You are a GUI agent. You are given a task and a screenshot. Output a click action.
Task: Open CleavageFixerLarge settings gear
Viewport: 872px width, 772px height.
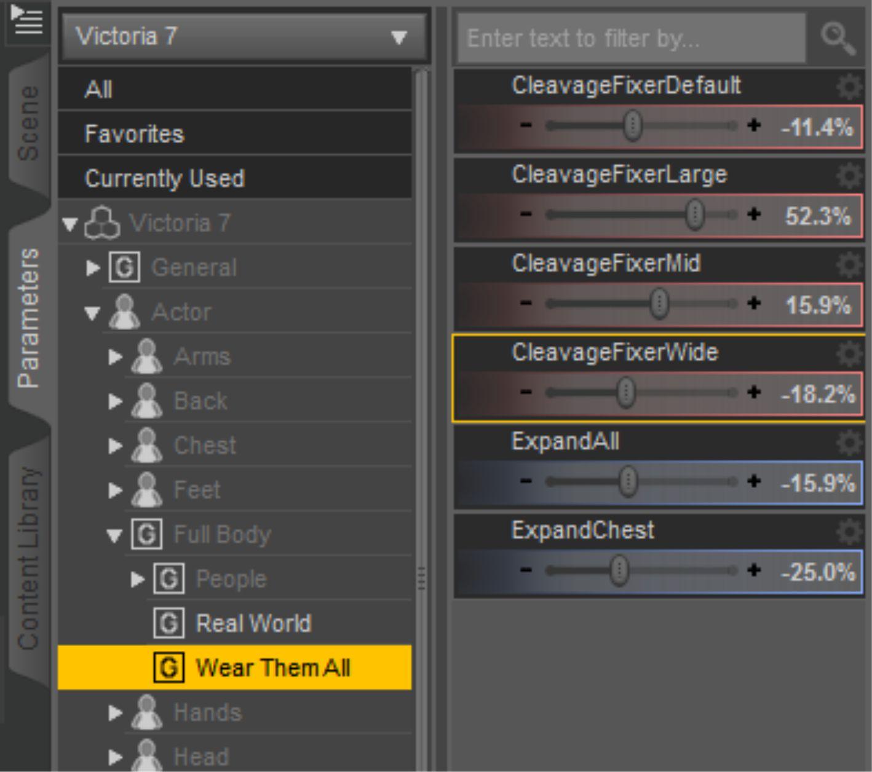click(x=849, y=176)
